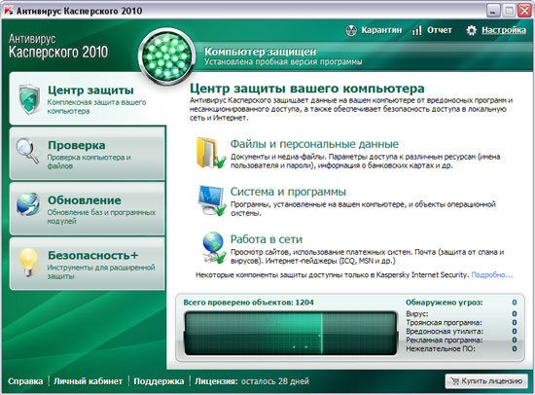Switch to the Проверка tab

pos(88,154)
